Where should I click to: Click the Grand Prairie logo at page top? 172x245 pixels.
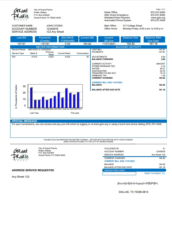coord(20,14)
